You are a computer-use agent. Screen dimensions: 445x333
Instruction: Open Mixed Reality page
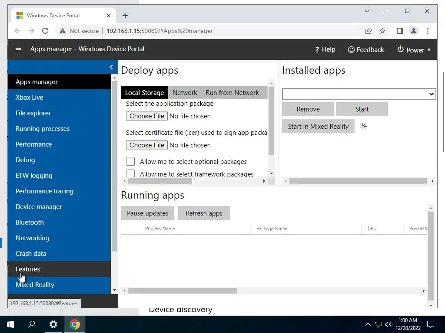coord(59,284)
